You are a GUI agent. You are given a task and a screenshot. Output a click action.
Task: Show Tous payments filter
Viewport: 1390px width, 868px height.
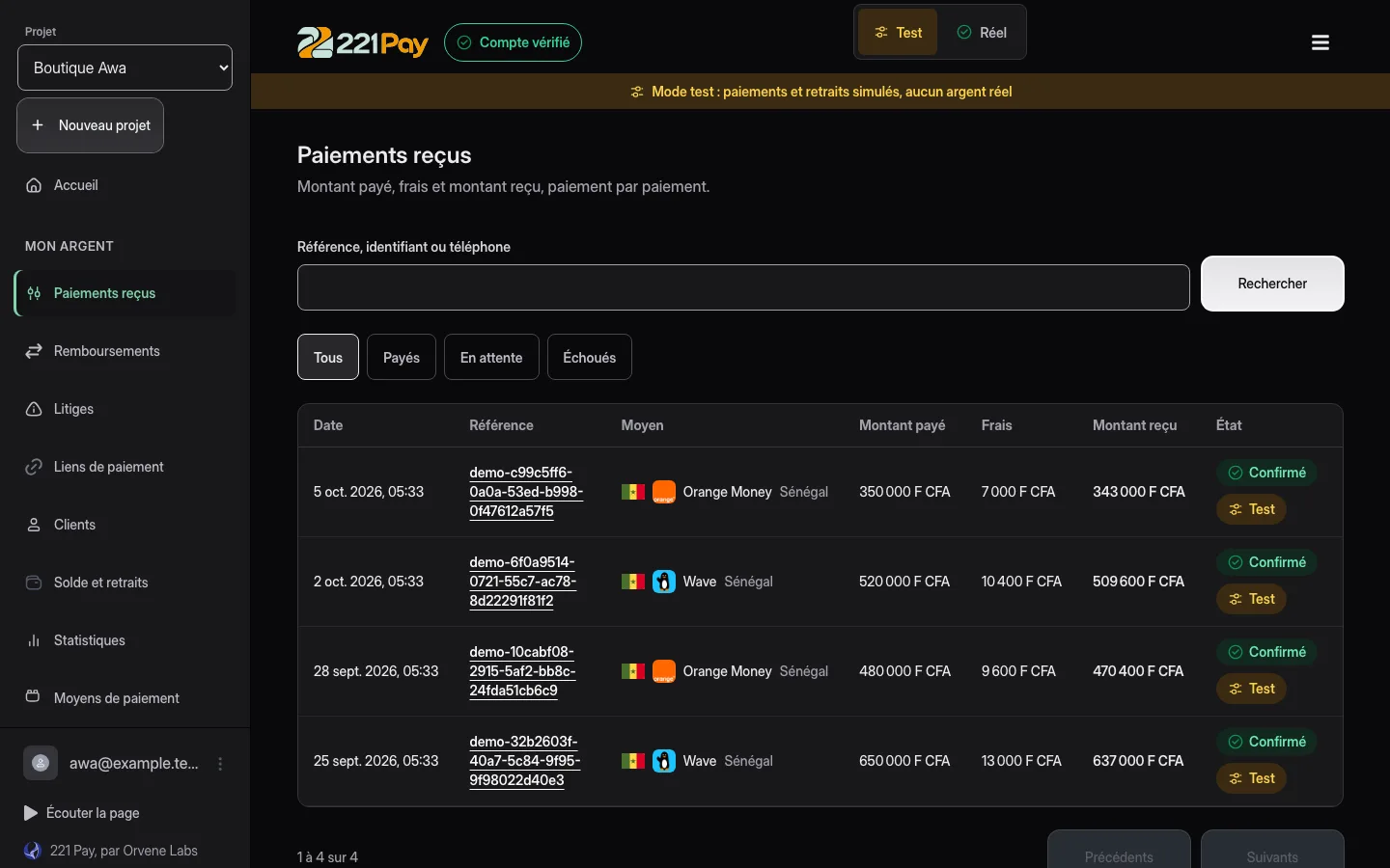(328, 357)
